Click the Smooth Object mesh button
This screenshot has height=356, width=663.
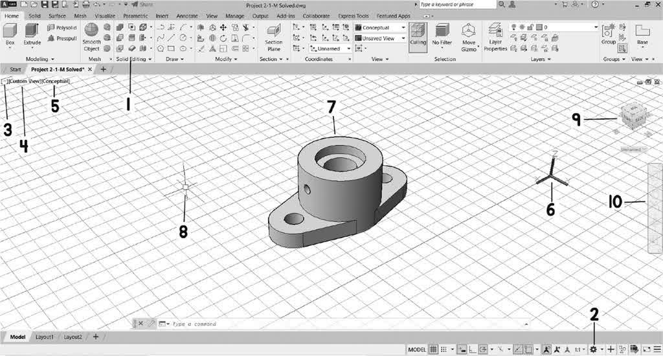pos(91,37)
